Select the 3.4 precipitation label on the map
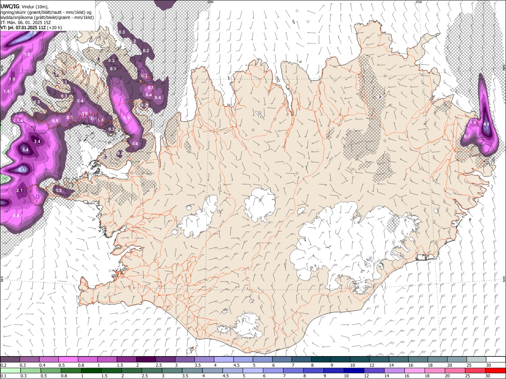 [x=25, y=150]
